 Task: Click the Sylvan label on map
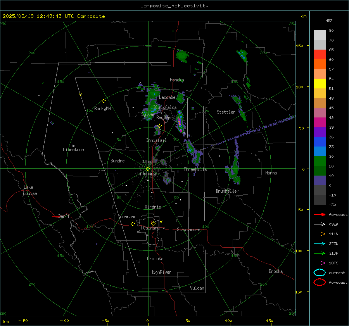148,114
